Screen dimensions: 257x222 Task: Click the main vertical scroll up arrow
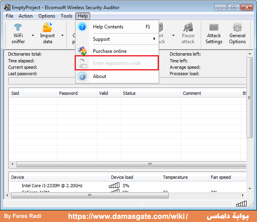click(x=250, y=54)
